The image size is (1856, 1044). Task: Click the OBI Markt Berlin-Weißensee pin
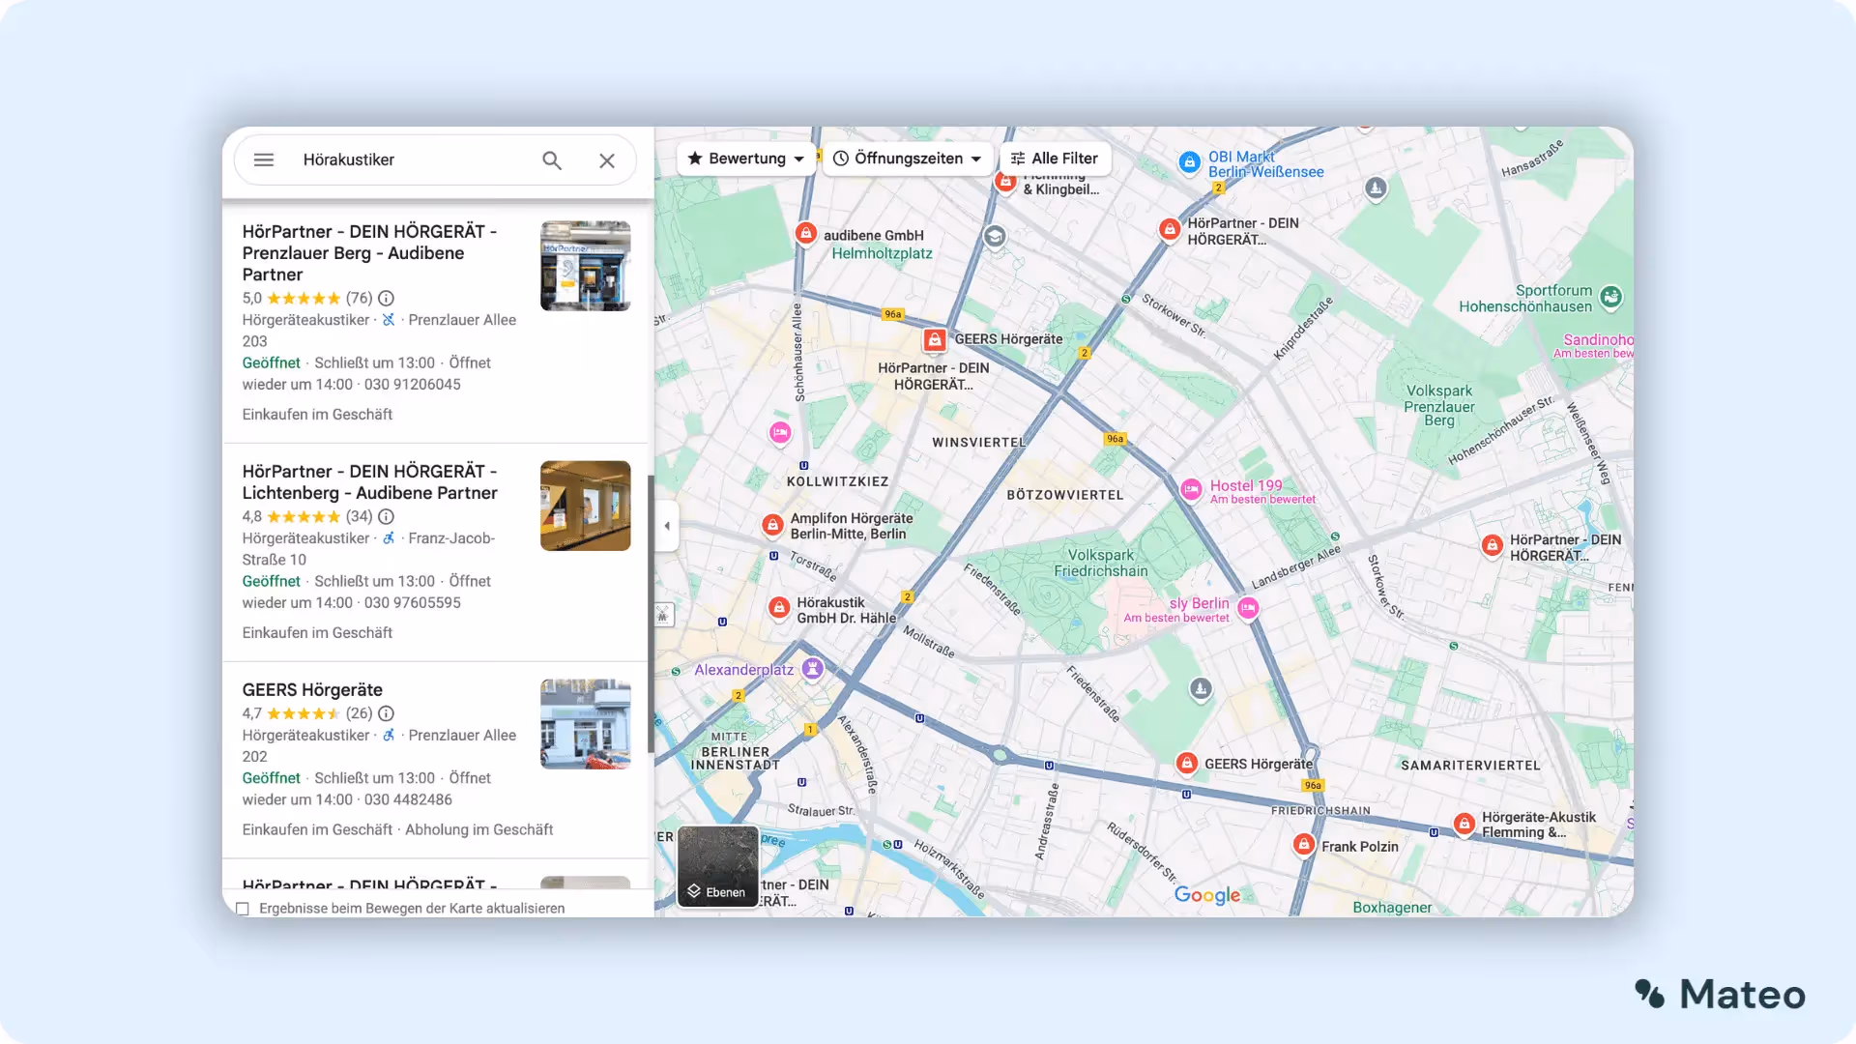(x=1190, y=162)
